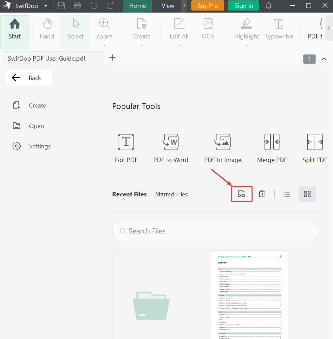Open the Edit PDF popular tool
The width and height of the screenshot is (333, 339).
coord(126,148)
